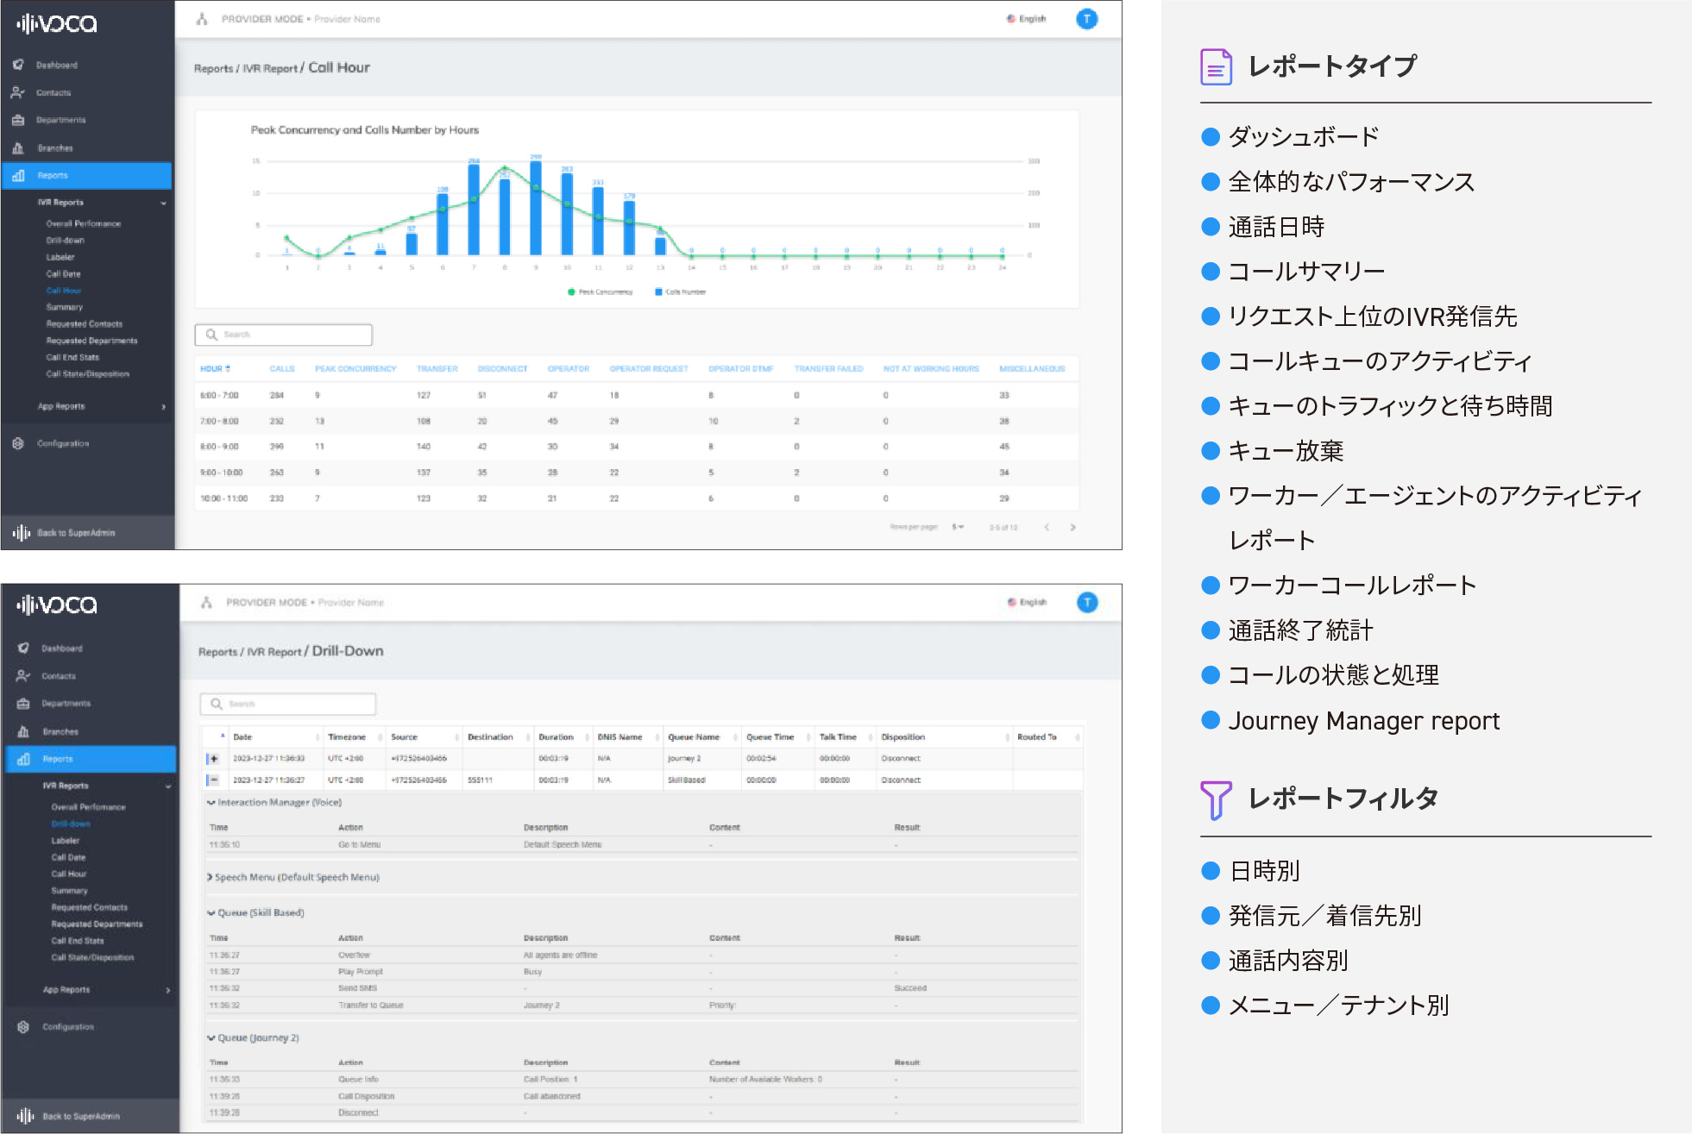
Task: Open Departments icon in Drill-Down page sidebar
Action: pyautogui.click(x=23, y=704)
